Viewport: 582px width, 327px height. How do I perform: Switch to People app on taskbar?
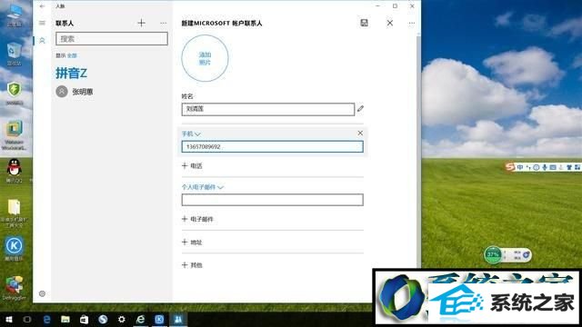[x=178, y=319]
